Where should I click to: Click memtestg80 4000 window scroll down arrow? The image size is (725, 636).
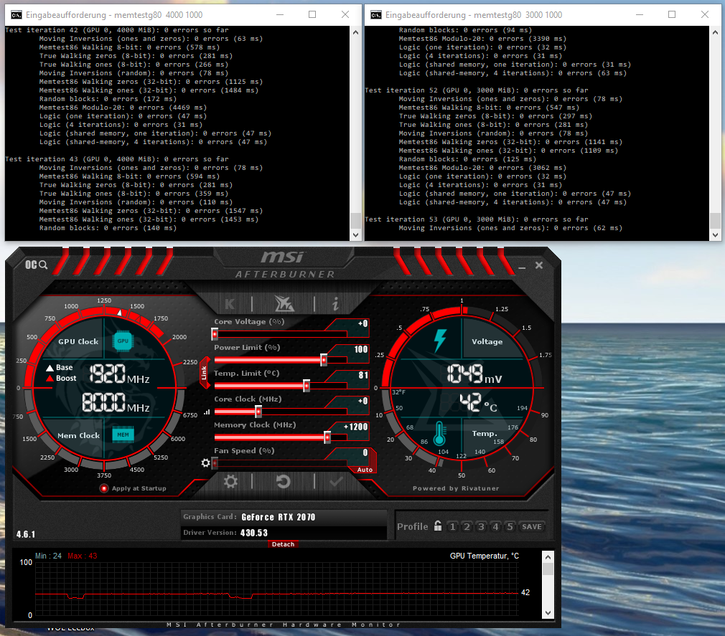pyautogui.click(x=355, y=234)
